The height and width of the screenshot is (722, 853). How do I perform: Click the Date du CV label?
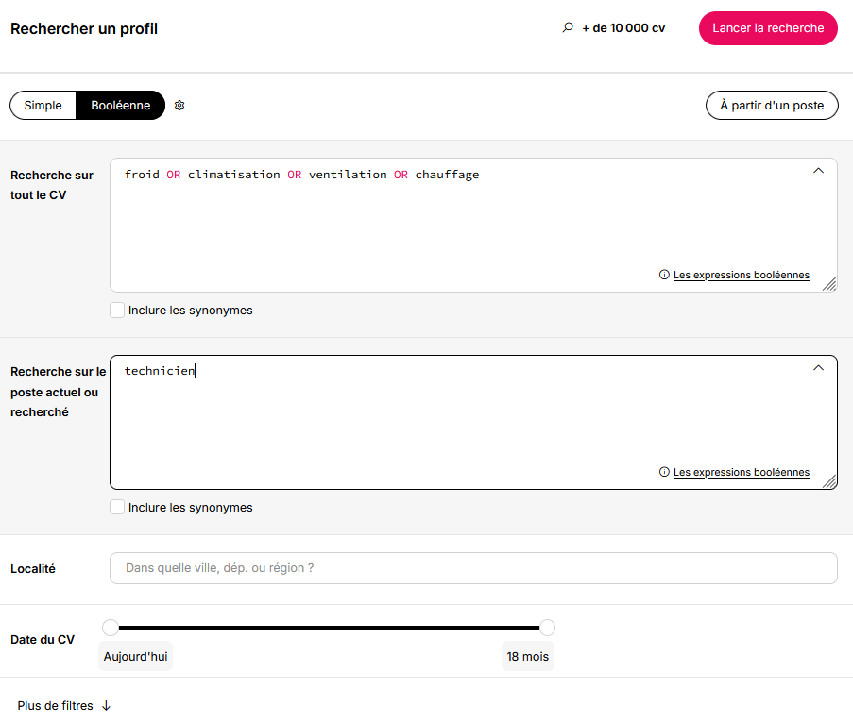click(x=43, y=639)
